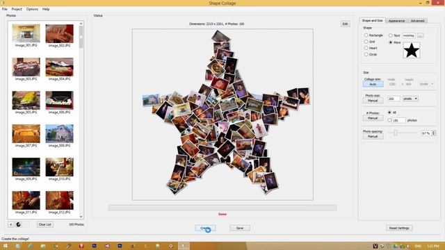
Task: Open the Project menu
Action: pyautogui.click(x=17, y=9)
